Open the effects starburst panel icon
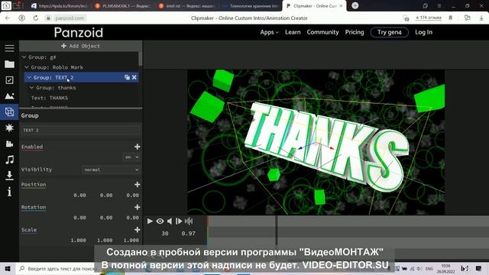This screenshot has width=489, height=275. tap(9, 128)
